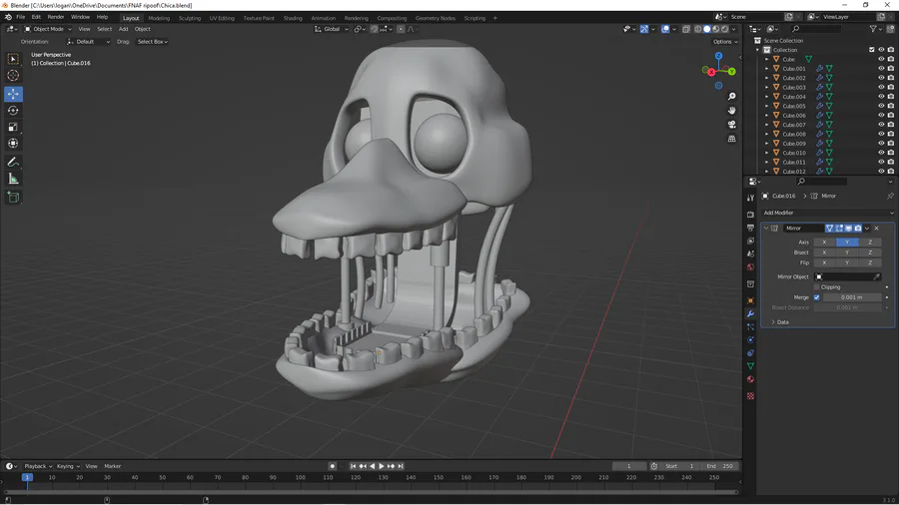
Task: Disable Cube.010 in renders camera icon
Action: pyautogui.click(x=890, y=153)
